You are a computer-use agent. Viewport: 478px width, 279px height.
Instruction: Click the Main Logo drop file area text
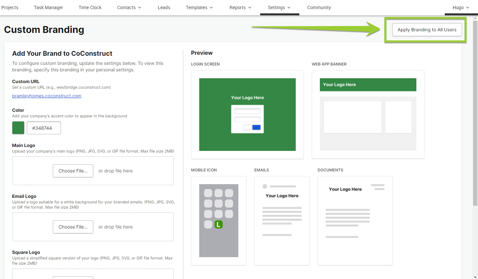pos(115,171)
